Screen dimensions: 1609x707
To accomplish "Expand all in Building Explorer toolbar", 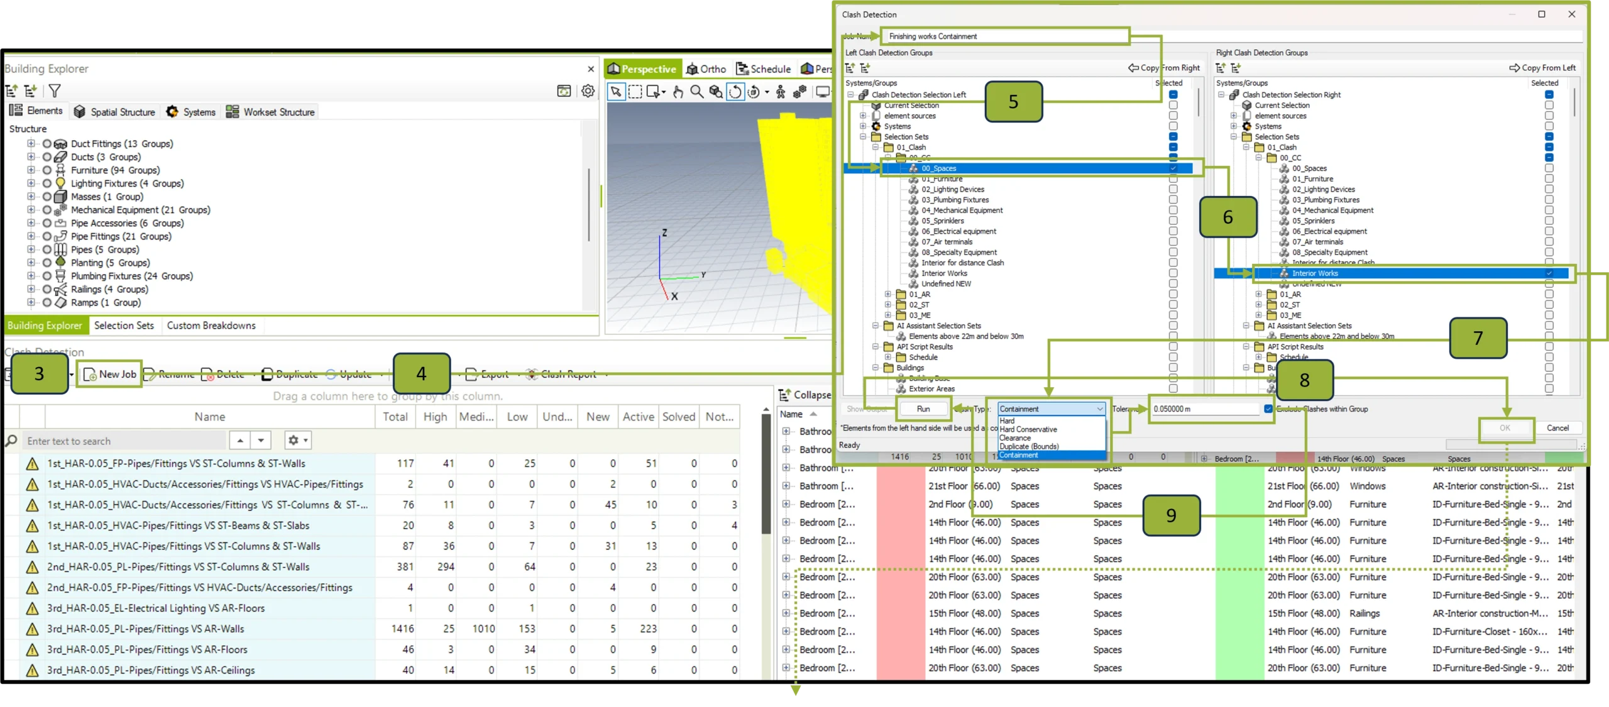I will pos(30,90).
